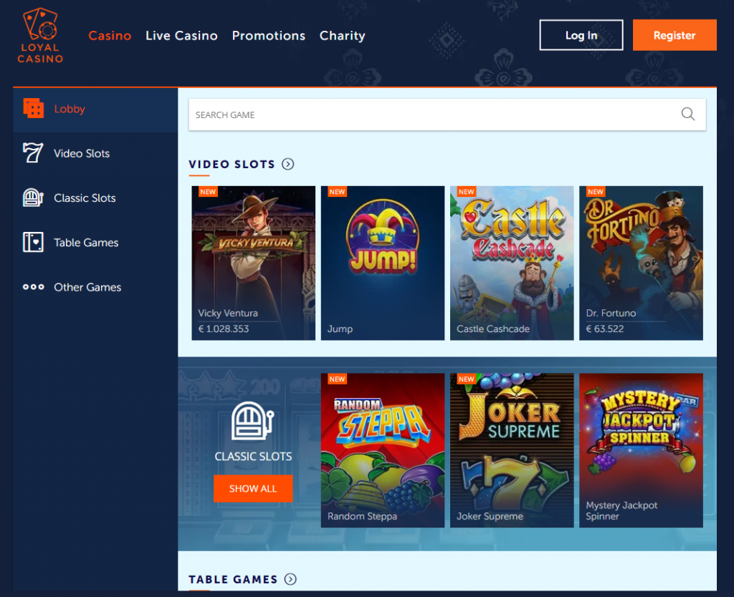Open the Random Steppa game thumbnail
Image resolution: width=734 pixels, height=597 pixels.
[x=383, y=450]
